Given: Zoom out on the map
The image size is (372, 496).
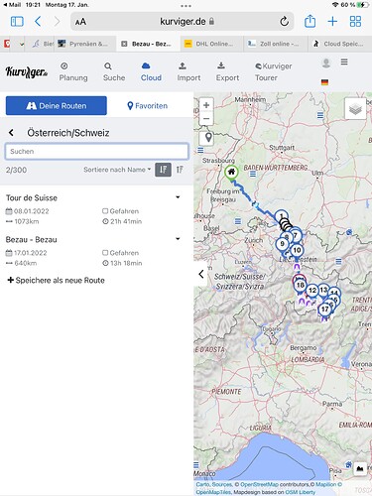Looking at the screenshot, I should pyautogui.click(x=206, y=119).
